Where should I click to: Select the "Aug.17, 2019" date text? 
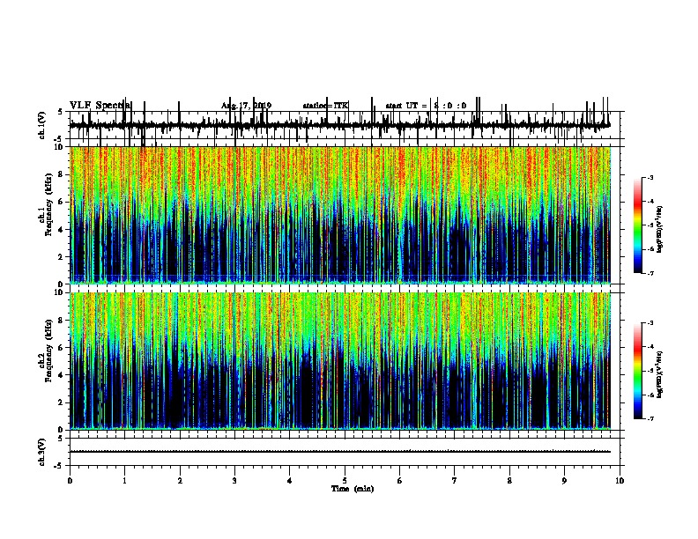[x=246, y=106]
